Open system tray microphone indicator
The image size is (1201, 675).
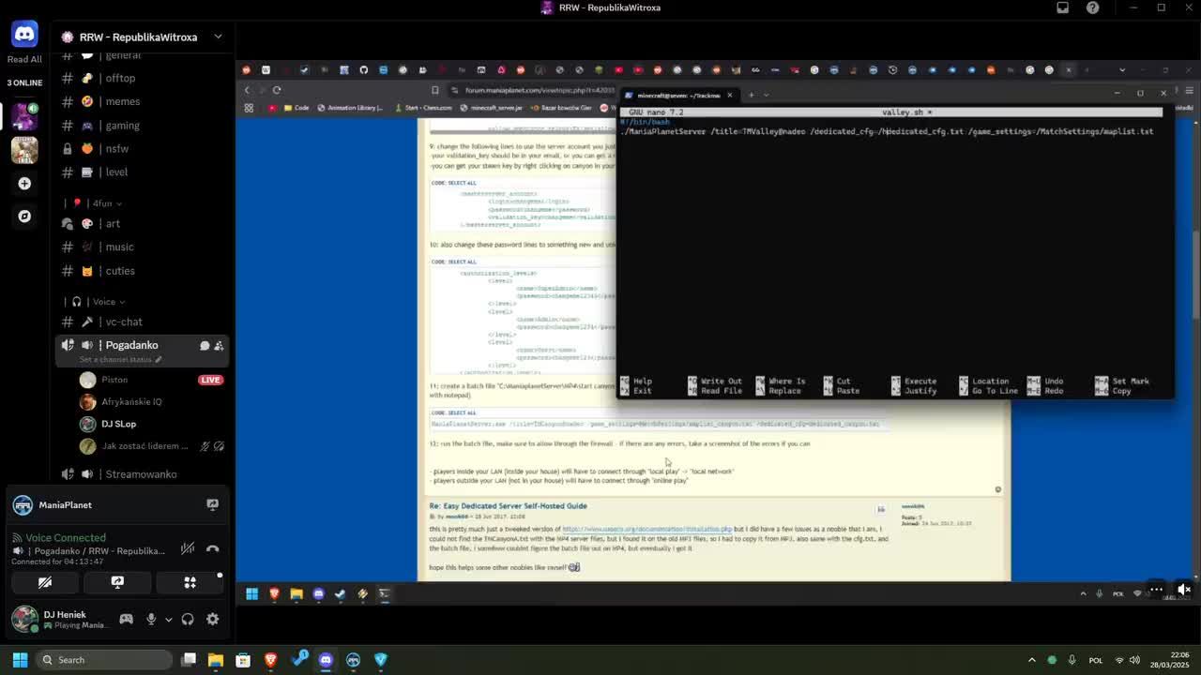(x=1072, y=660)
